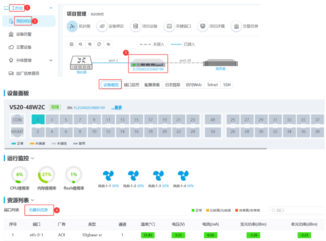
Task: Expand the 升级管理 submenu
Action: coord(51,60)
